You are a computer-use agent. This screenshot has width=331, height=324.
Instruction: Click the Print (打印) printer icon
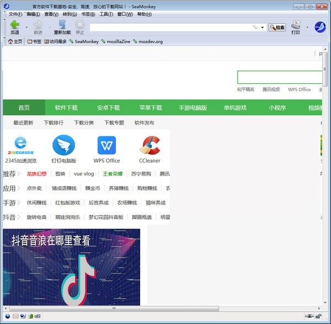(296, 25)
